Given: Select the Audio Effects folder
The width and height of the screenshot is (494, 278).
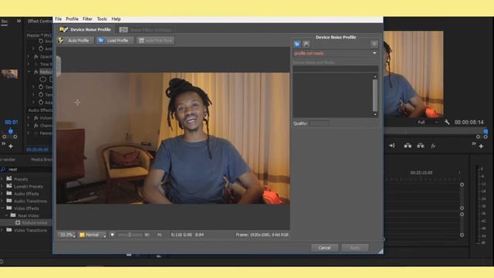Looking at the screenshot, I should pyautogui.click(x=26, y=194).
